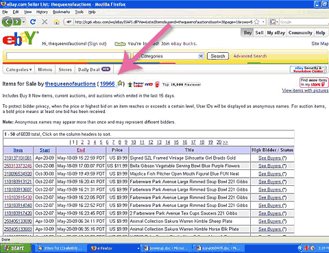Viewport: 329px width, 253px height.
Task: Open the Site Map link
Action: (x=320, y=44)
